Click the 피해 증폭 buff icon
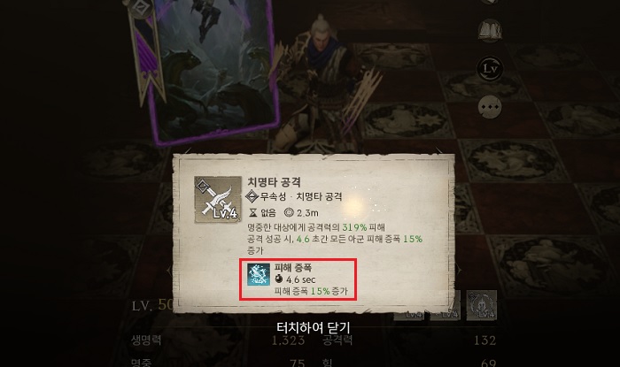This screenshot has width=620, height=367. click(x=259, y=274)
